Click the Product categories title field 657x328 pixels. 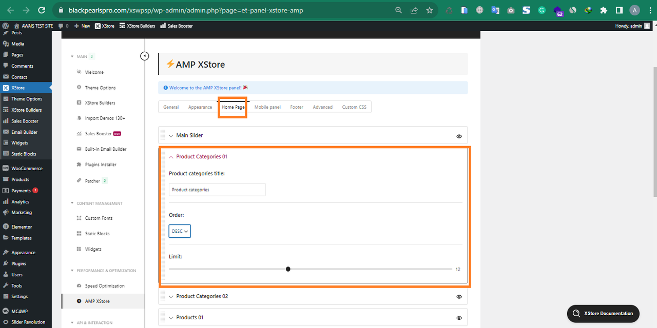(x=217, y=190)
